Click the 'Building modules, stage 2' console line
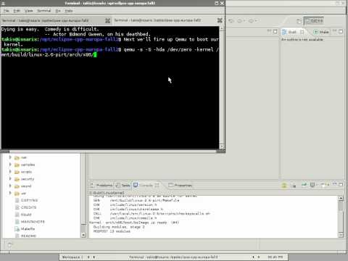Screen dimensions: 348x261 coord(119,227)
